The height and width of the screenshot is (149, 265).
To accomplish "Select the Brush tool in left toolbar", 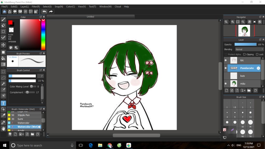I will coord(3,19).
